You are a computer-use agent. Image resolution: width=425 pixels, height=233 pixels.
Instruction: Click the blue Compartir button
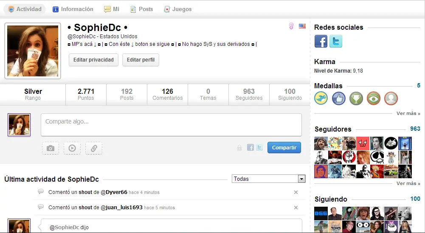click(284, 148)
